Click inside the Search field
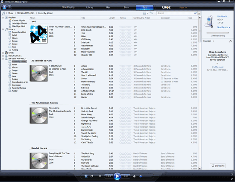 pyautogui.click(x=175, y=13)
